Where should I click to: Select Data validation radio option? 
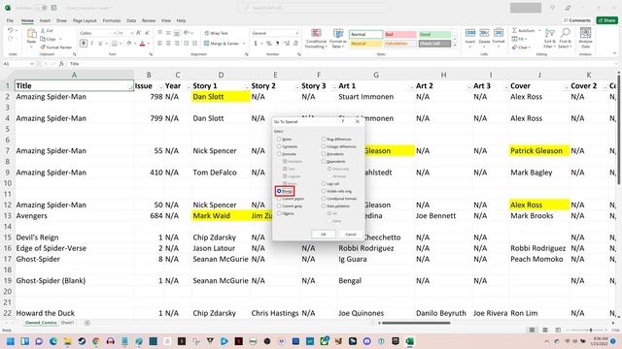pyautogui.click(x=324, y=206)
